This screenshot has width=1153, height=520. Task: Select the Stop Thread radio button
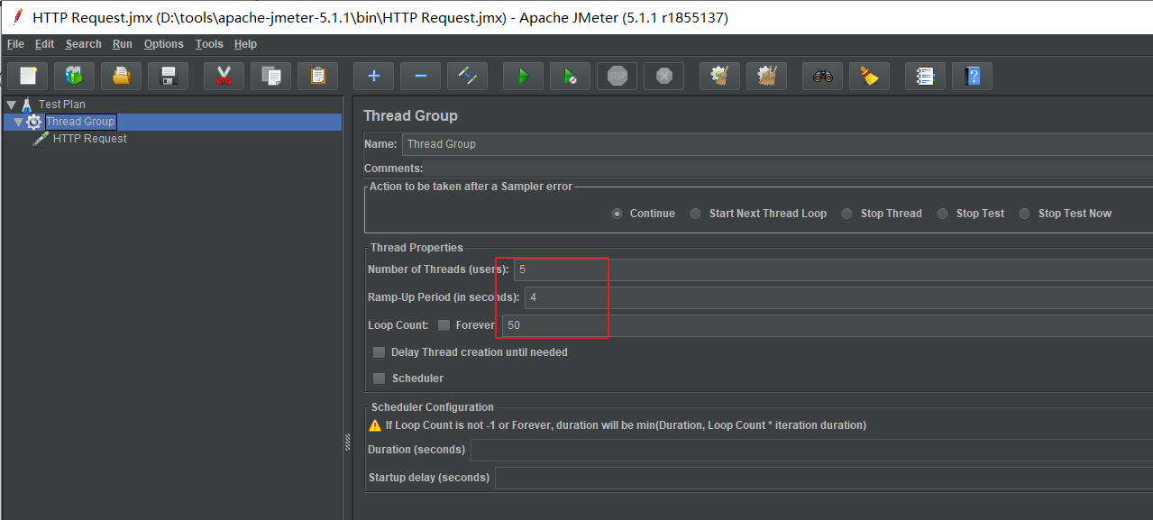tap(846, 214)
